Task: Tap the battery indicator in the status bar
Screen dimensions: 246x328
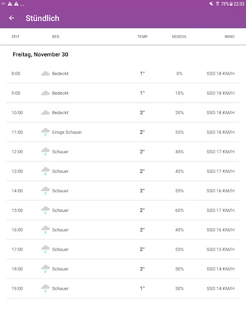Action: 231,4
